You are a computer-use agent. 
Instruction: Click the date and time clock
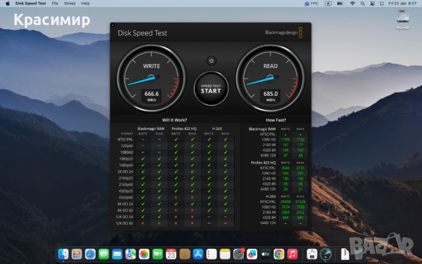[402, 3]
